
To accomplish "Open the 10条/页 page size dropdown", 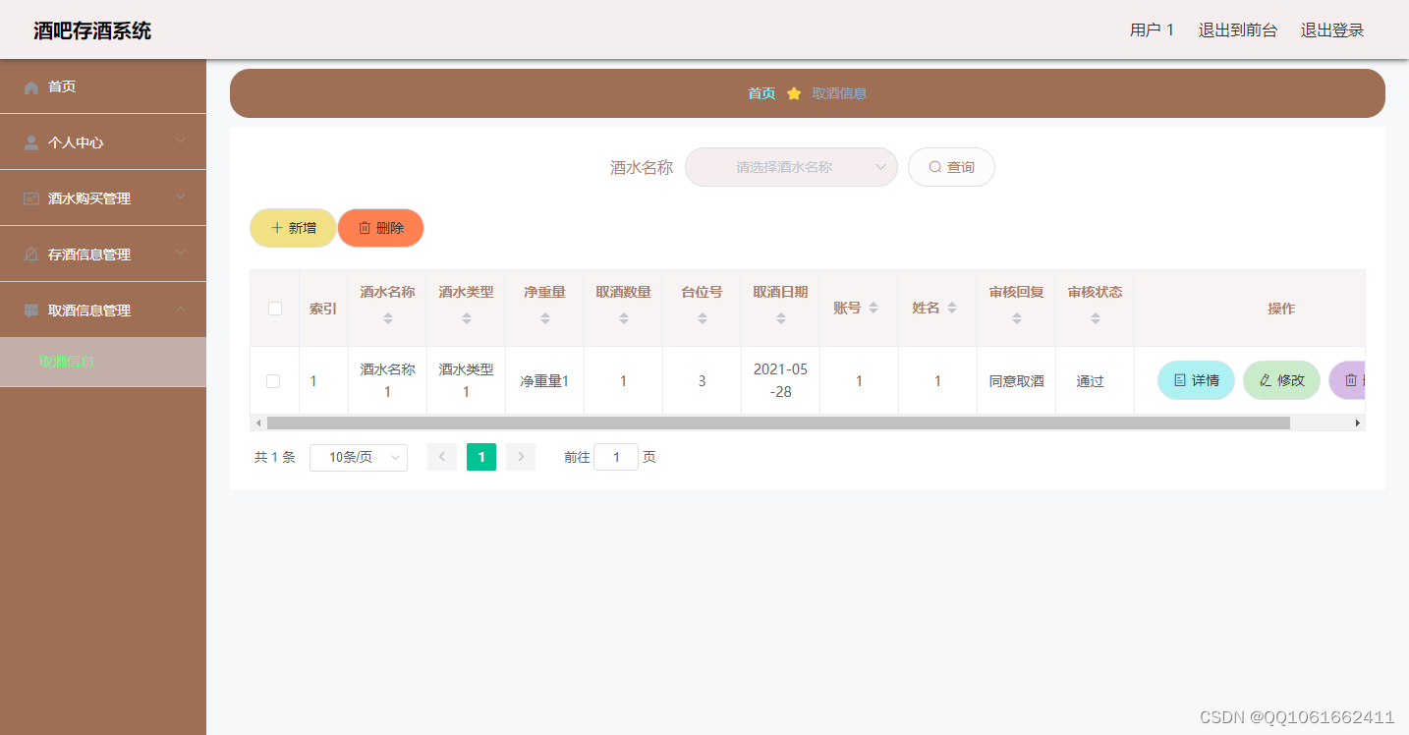I will 358,457.
